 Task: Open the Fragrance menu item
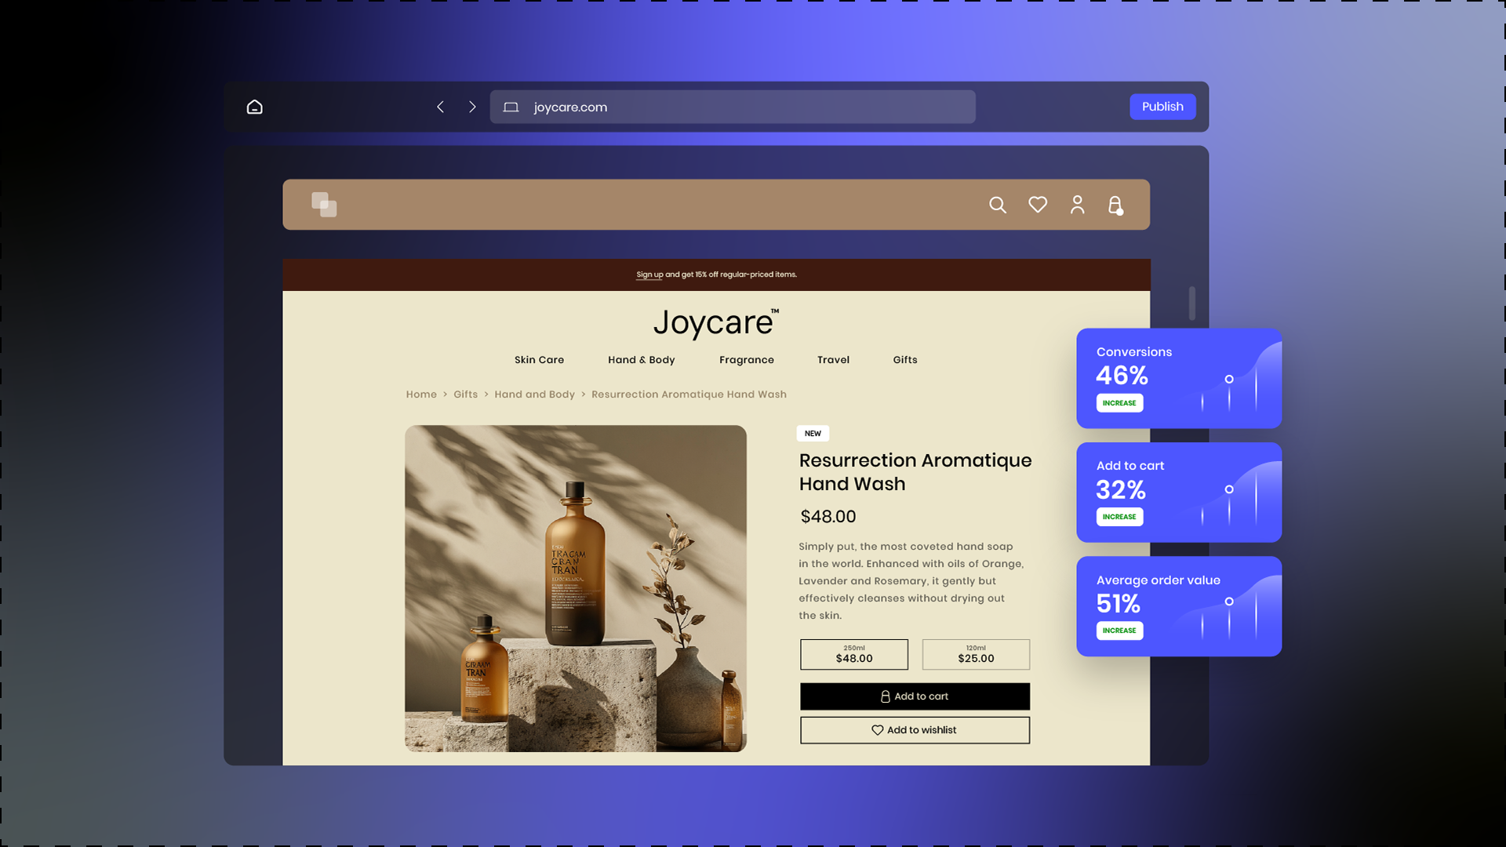746,360
